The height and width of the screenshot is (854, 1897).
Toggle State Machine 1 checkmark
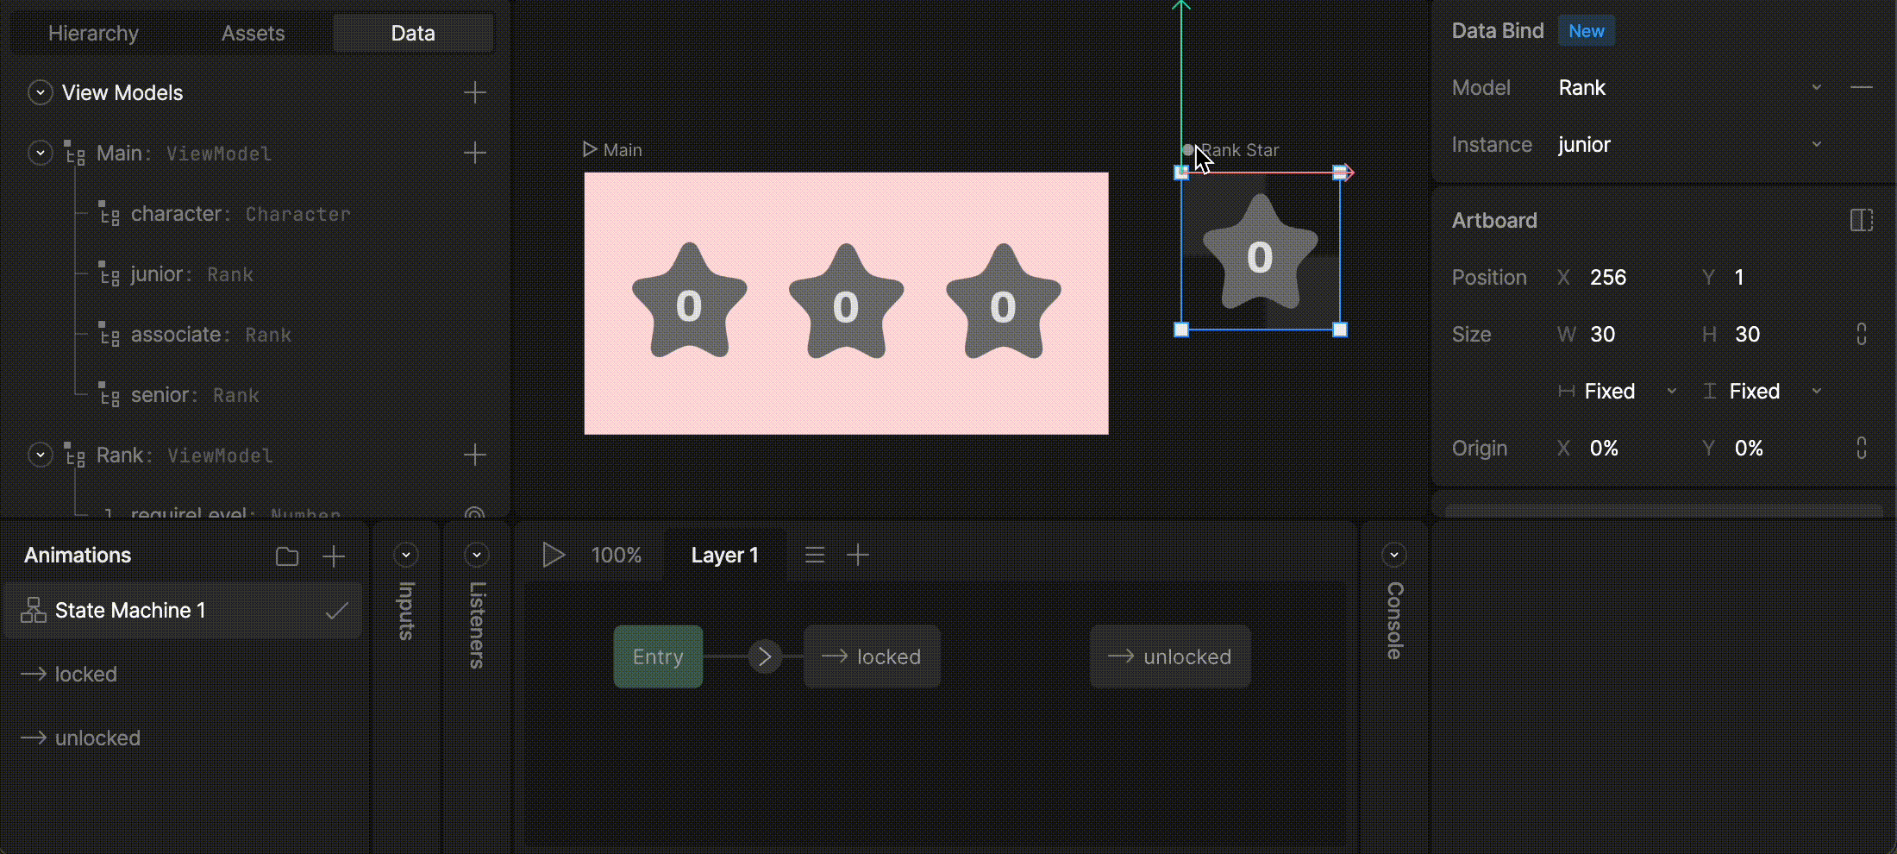(336, 611)
